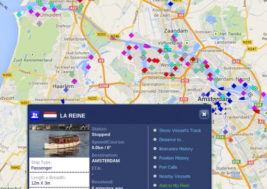Click the passenger vessel type icon in popup header

pos(35,115)
